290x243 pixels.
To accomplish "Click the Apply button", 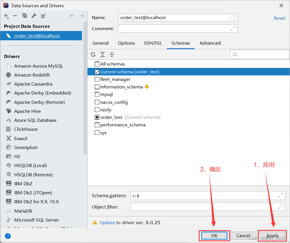I will click(x=272, y=235).
